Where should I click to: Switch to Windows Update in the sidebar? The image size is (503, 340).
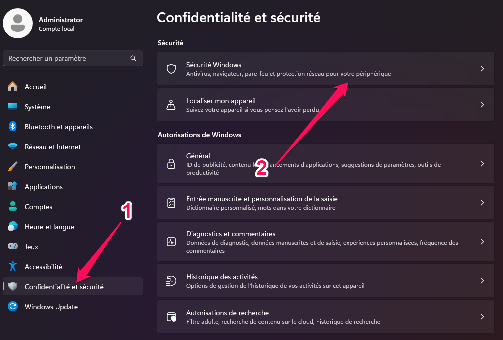coord(50,306)
